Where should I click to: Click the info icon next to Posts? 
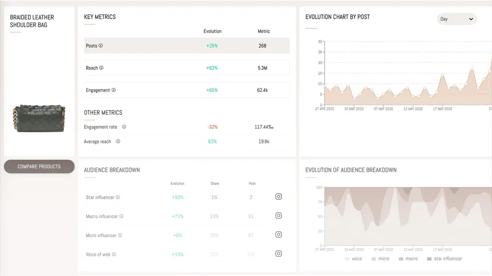click(101, 46)
